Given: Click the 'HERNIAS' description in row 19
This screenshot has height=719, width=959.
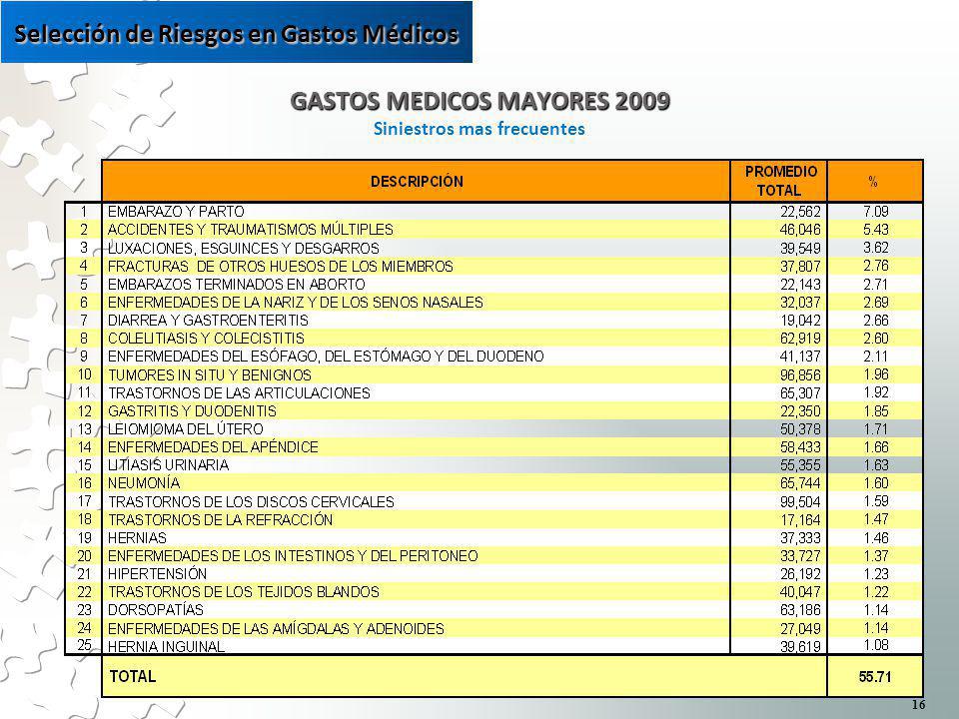Looking at the screenshot, I should coord(137,538).
